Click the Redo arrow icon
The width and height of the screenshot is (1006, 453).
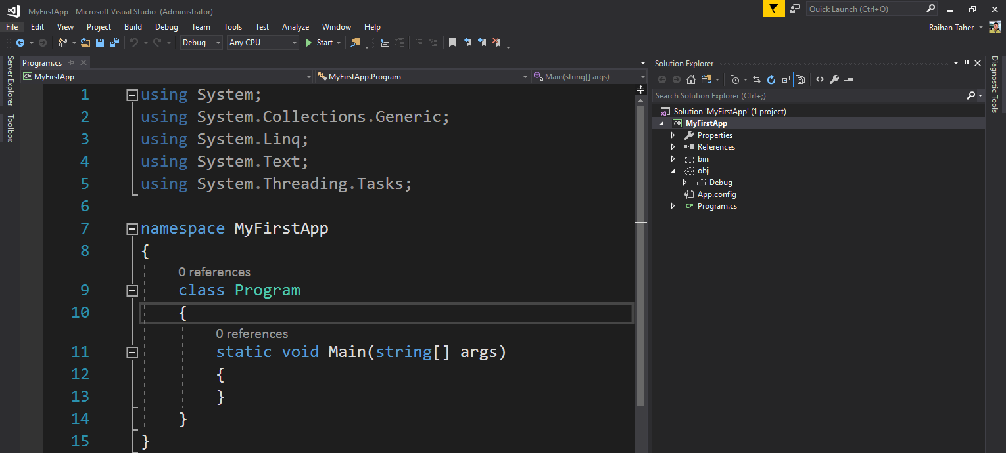[157, 43]
